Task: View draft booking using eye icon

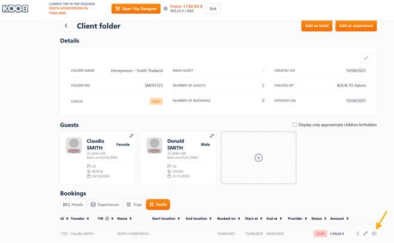Action: click(x=374, y=233)
